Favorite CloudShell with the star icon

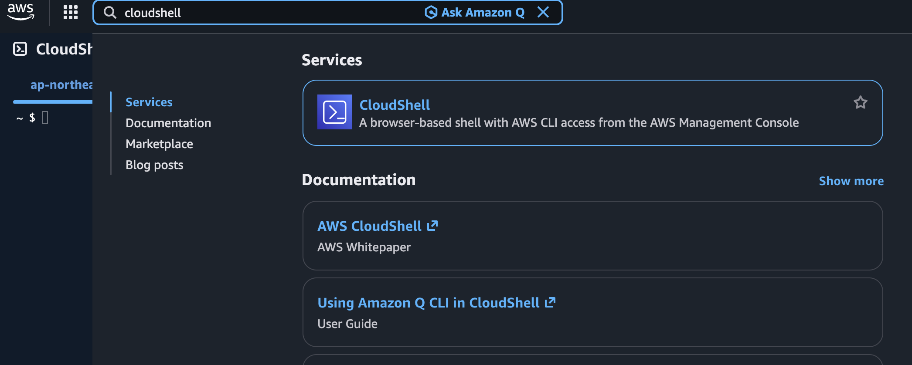click(860, 102)
